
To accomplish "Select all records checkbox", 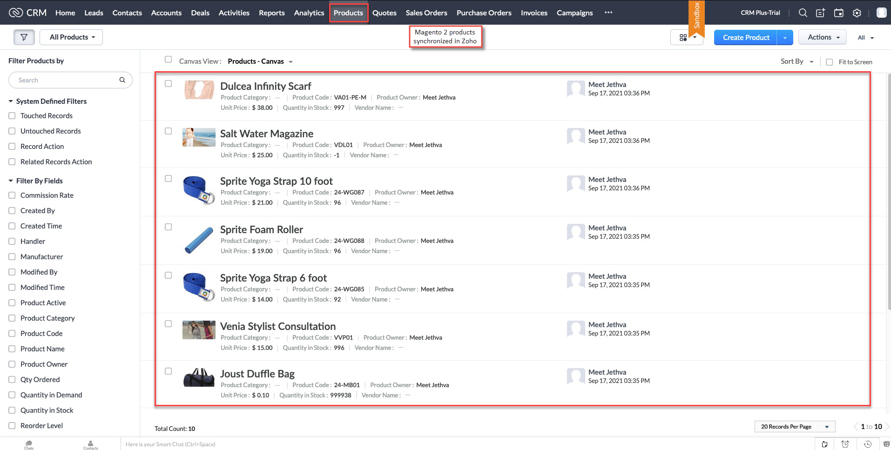I will coord(169,60).
